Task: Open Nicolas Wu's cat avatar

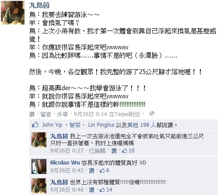Action: click(39, 166)
